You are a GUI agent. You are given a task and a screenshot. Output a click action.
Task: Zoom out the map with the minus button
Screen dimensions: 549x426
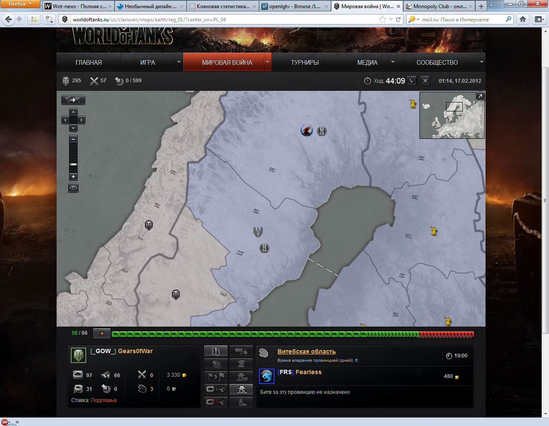[x=73, y=139]
